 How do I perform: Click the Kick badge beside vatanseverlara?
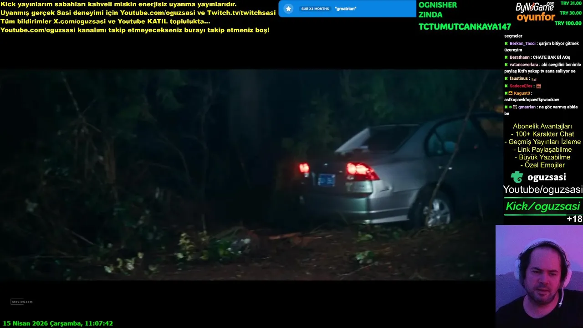(506, 65)
